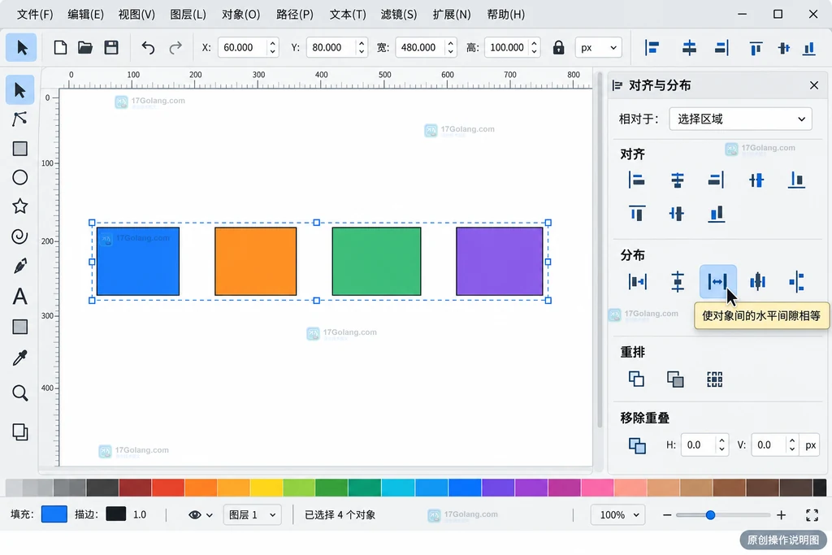
Task: Undo the last action
Action: [x=148, y=48]
